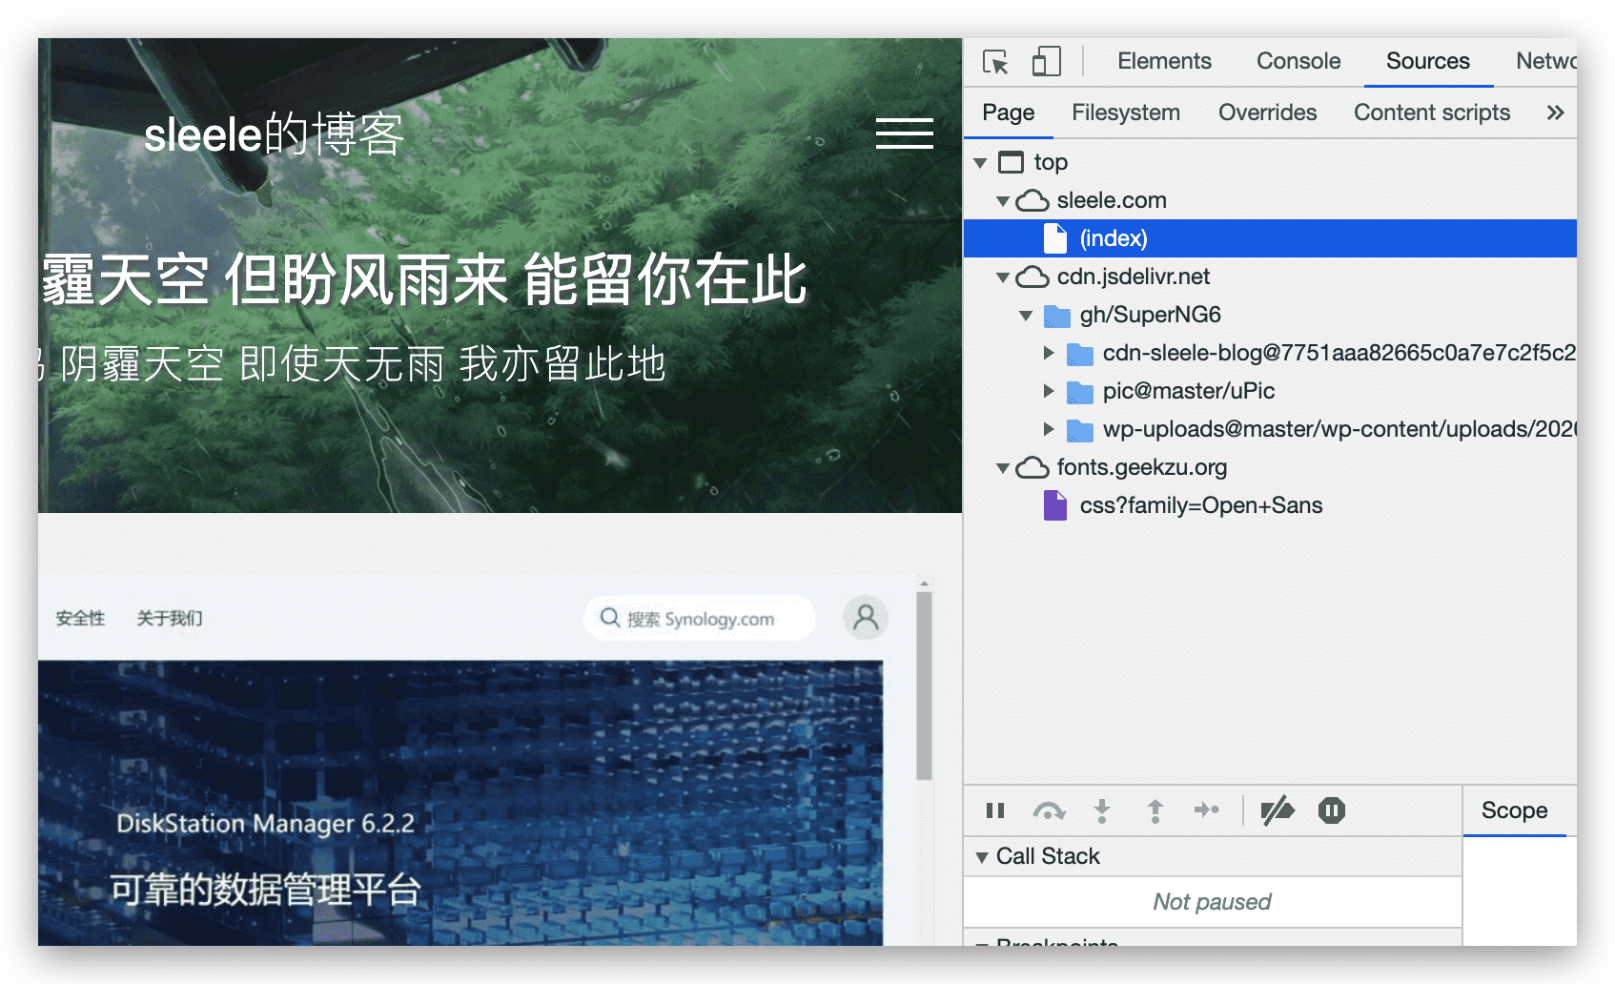Pause script execution

click(x=995, y=810)
